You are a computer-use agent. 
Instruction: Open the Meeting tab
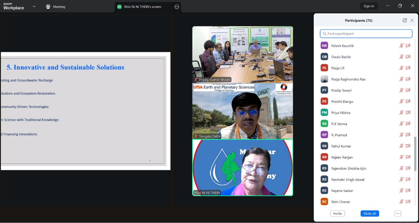[59, 7]
